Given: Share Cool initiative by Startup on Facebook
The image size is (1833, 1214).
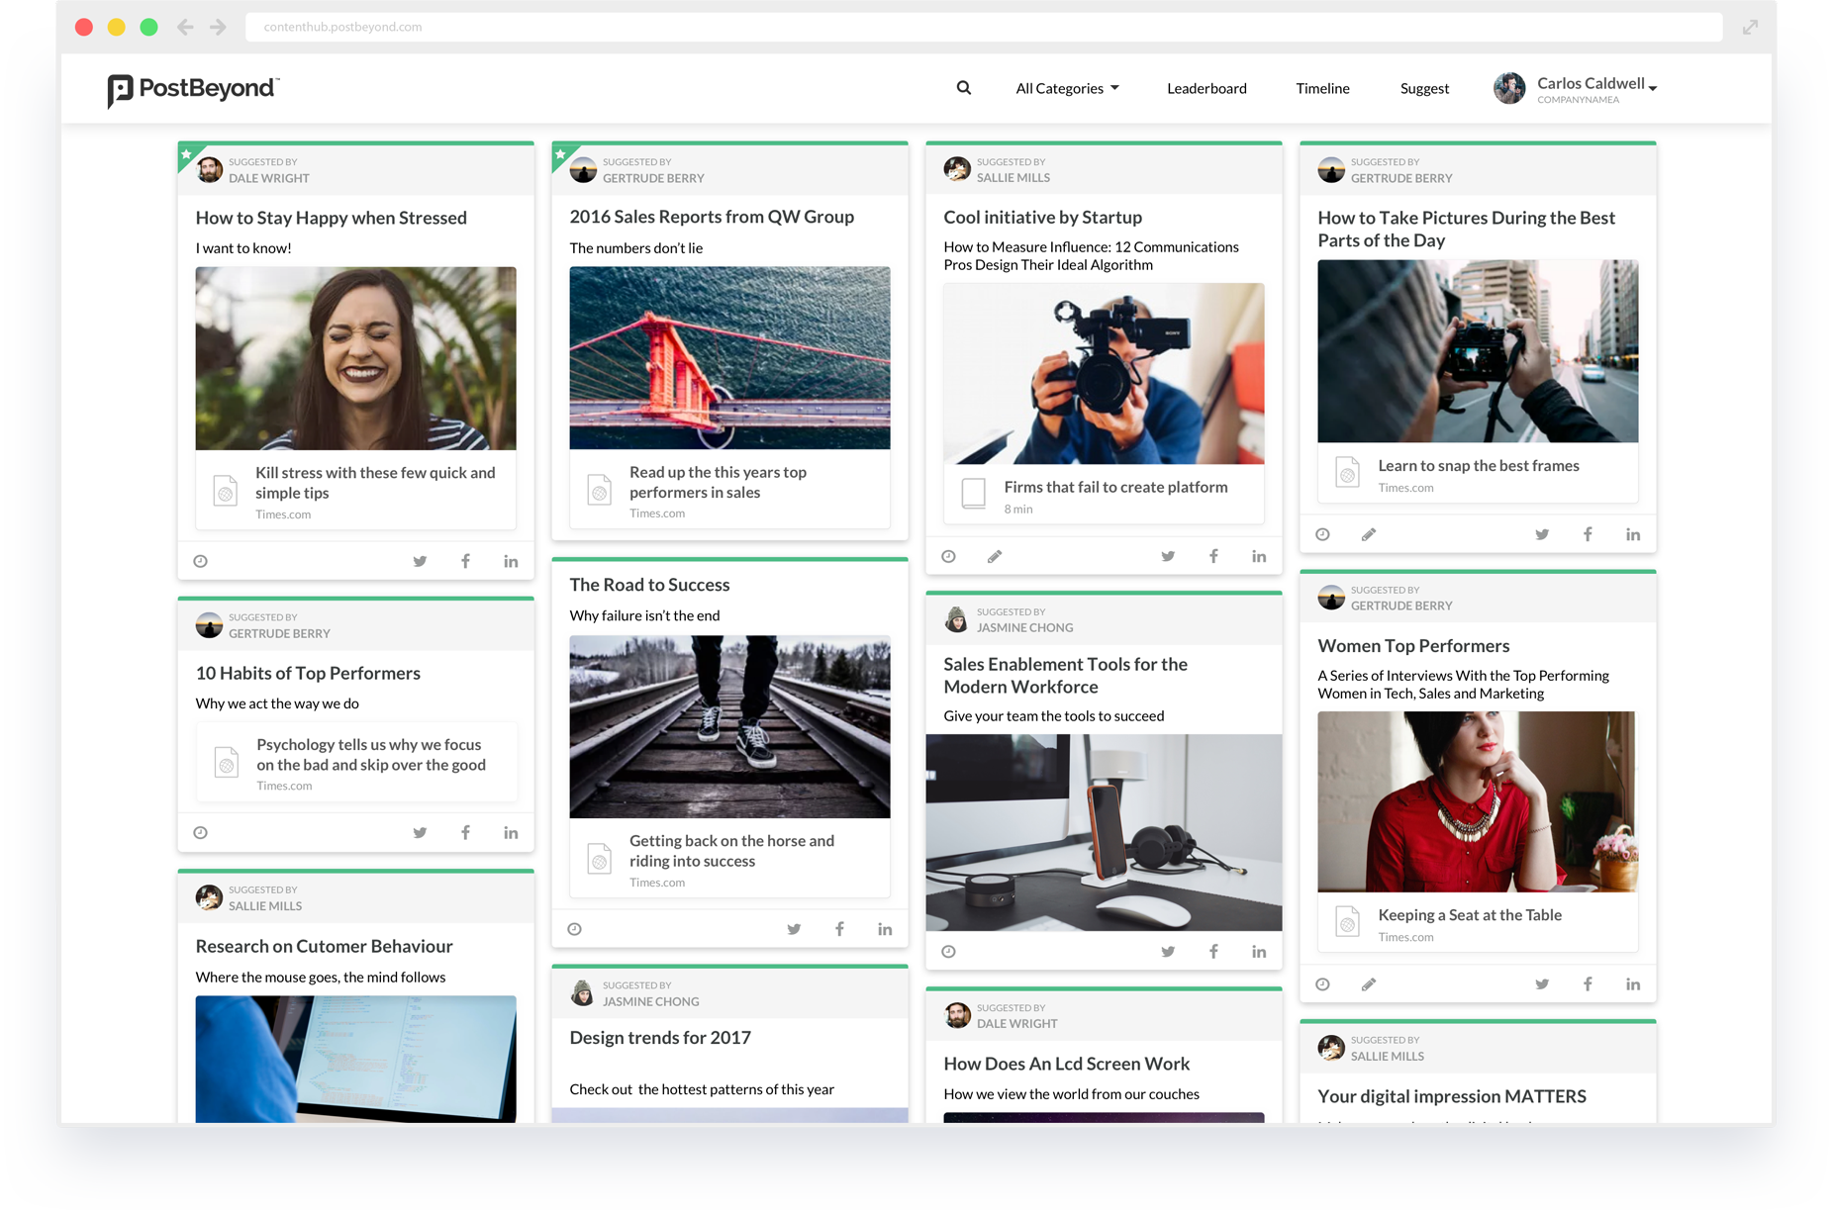Looking at the screenshot, I should (x=1213, y=556).
